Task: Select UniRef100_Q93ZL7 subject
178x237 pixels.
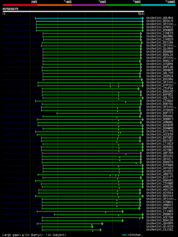Action: [x=160, y=159]
